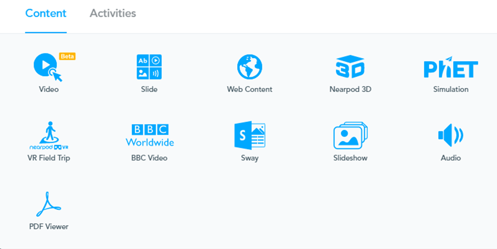
Task: Click the PDF Viewer Acrobat icon
Action: pyautogui.click(x=48, y=204)
